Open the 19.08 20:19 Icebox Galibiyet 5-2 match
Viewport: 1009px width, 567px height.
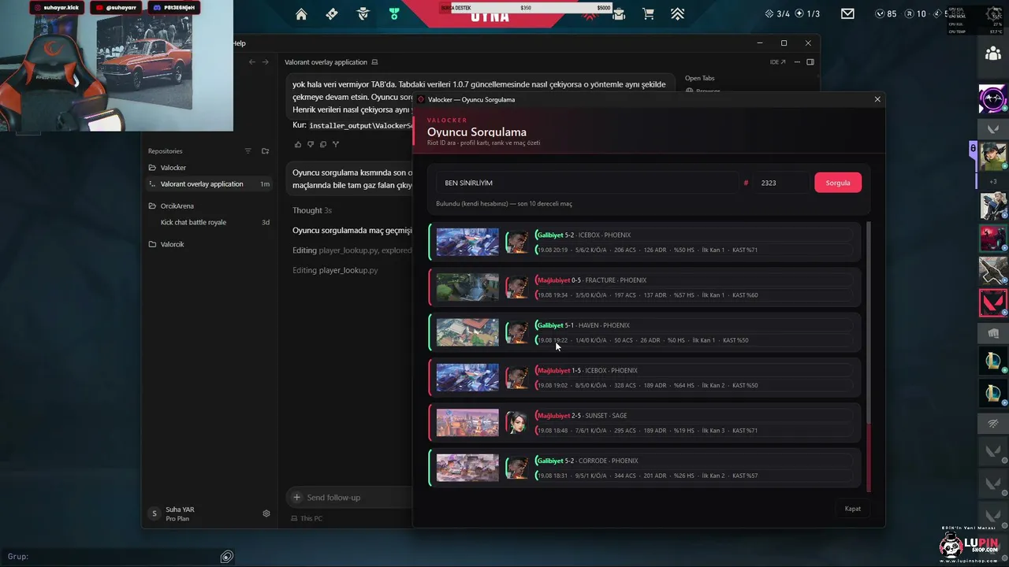pyautogui.click(x=644, y=243)
